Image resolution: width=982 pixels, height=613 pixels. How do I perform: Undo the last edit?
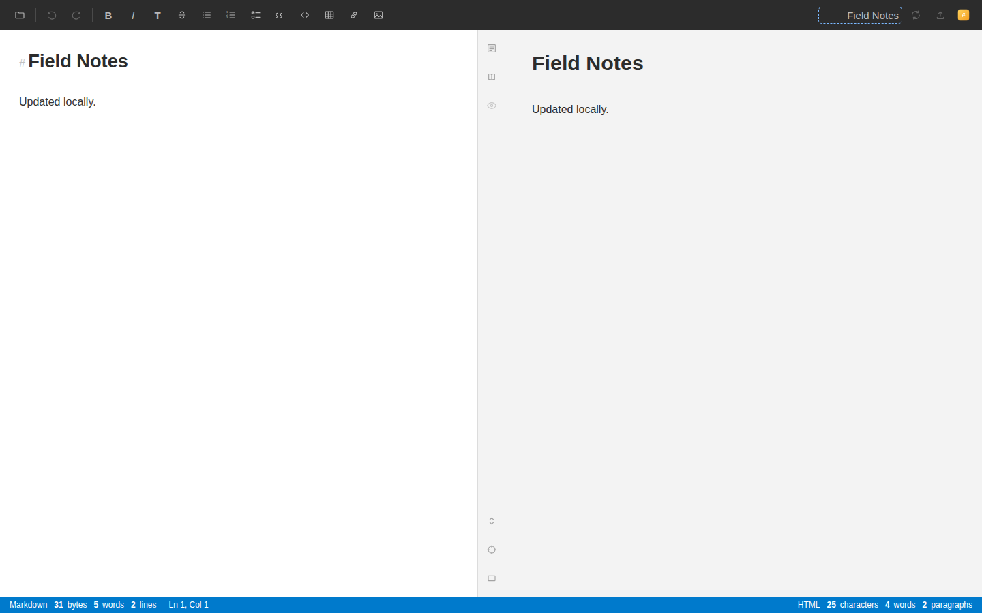pos(52,15)
